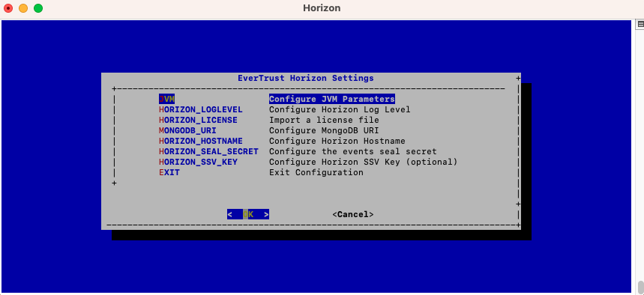Image resolution: width=644 pixels, height=295 pixels.
Task: Select HORIZON_HOSTNAME menu entry
Action: (x=201, y=142)
